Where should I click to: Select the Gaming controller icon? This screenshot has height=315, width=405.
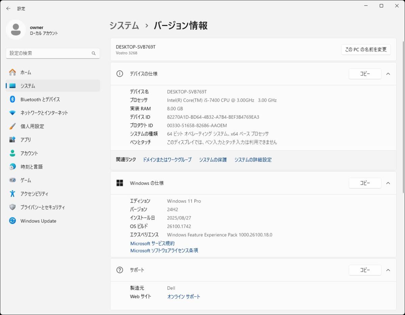tap(12, 180)
